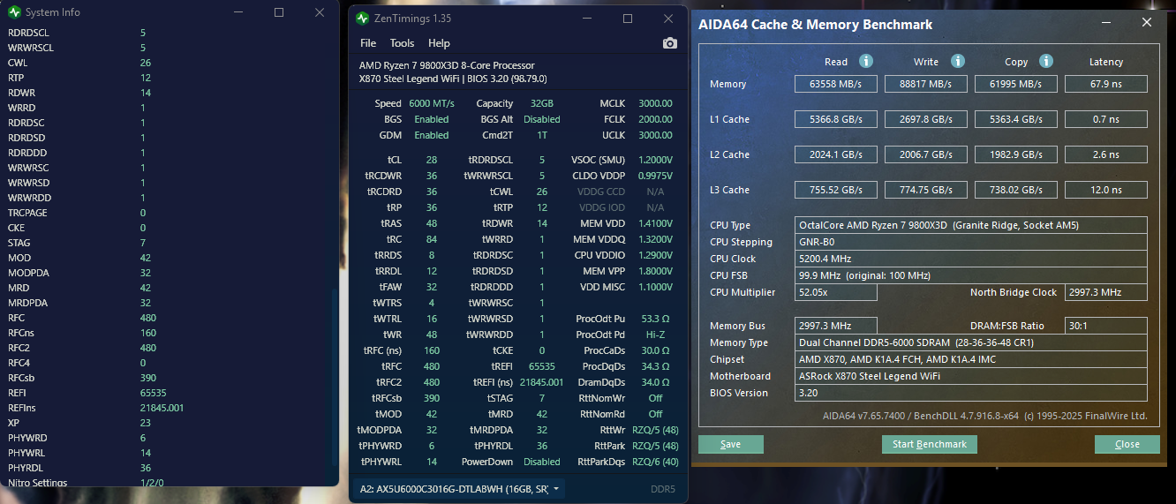Click the ProcOdt Pu value 53.3 Ω
Viewport: 1176px width, 504px height.
pos(655,319)
